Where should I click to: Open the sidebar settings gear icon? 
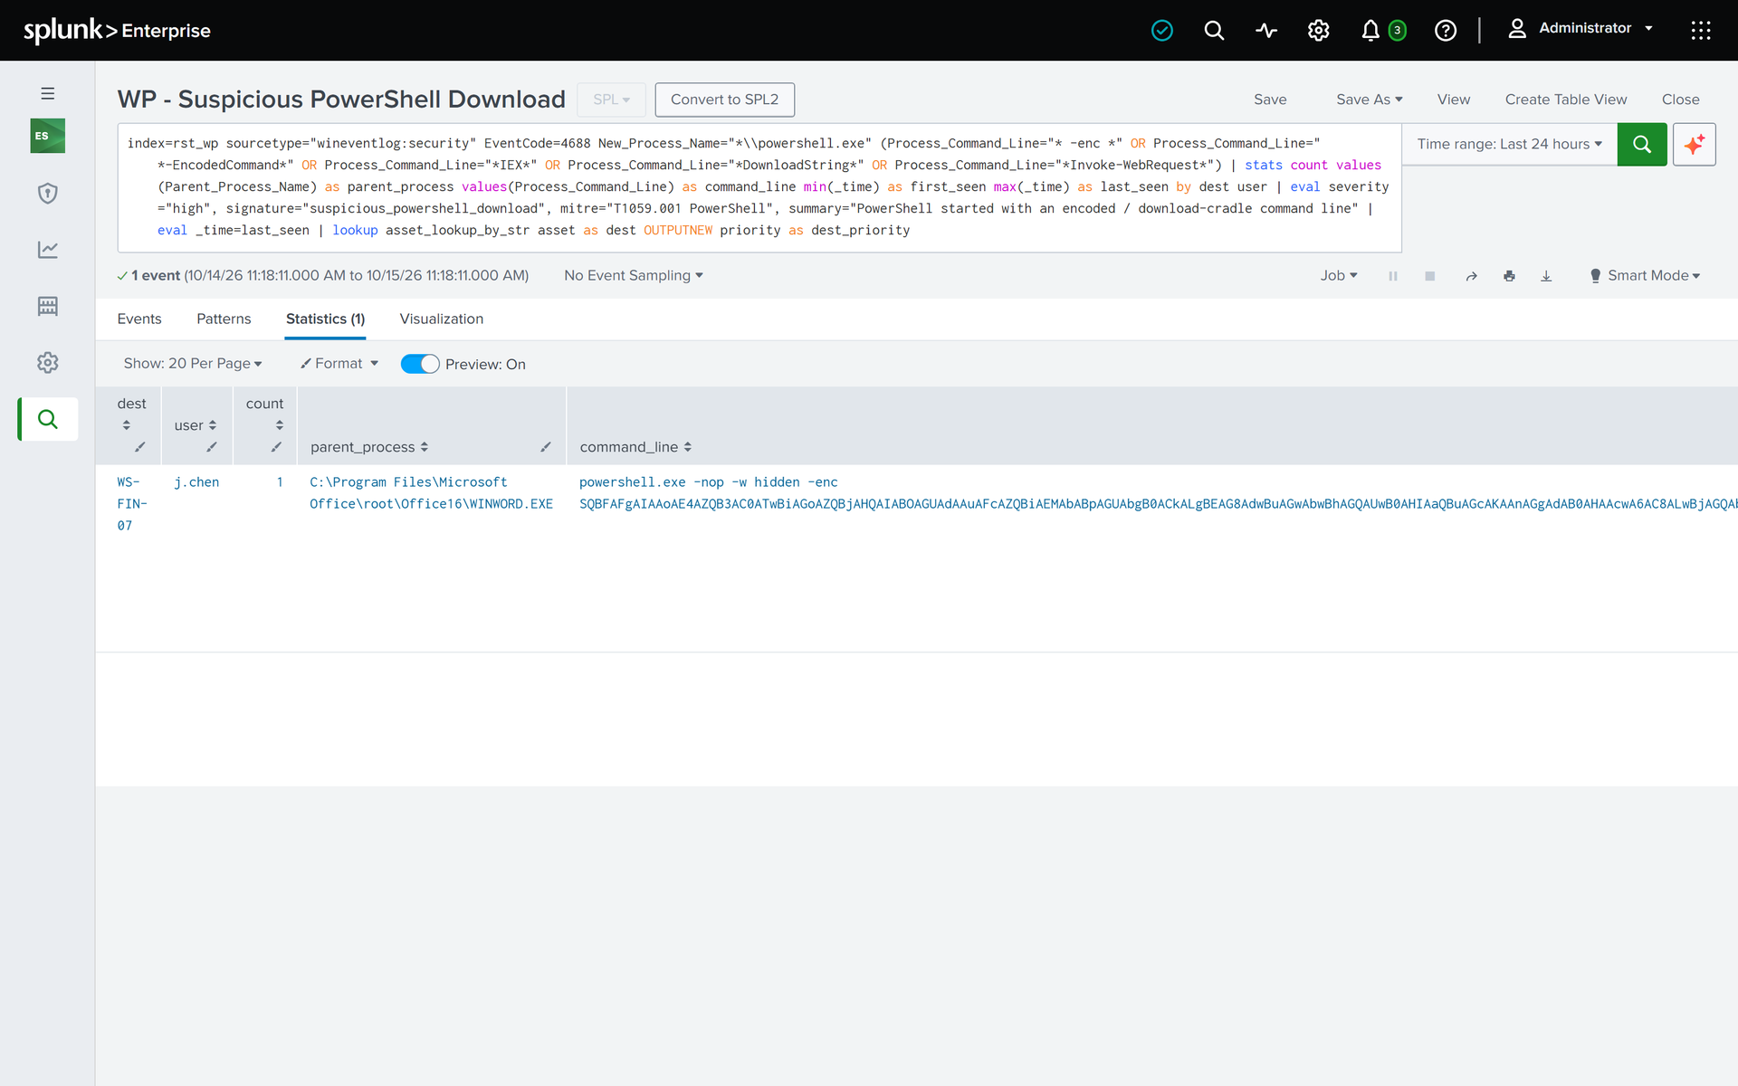[x=48, y=363]
